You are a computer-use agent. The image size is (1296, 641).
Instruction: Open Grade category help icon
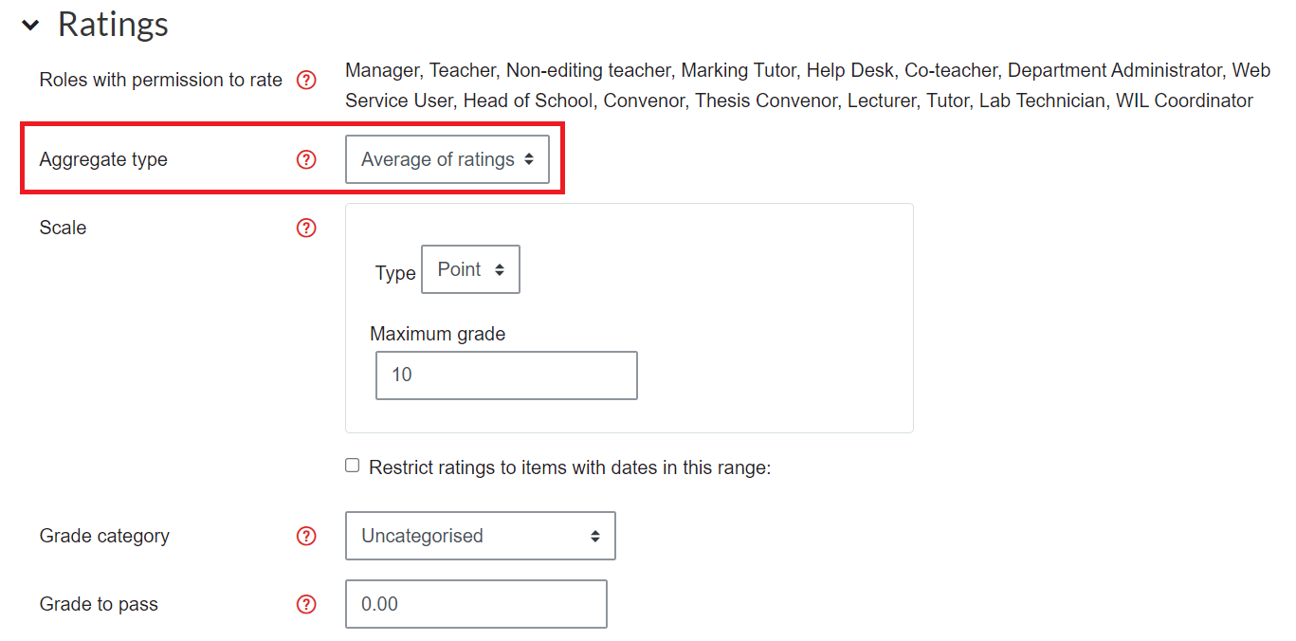306,537
